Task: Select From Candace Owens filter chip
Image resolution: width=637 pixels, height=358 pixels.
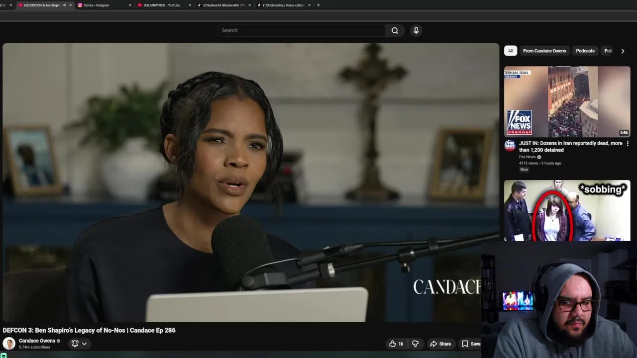Action: pos(544,51)
